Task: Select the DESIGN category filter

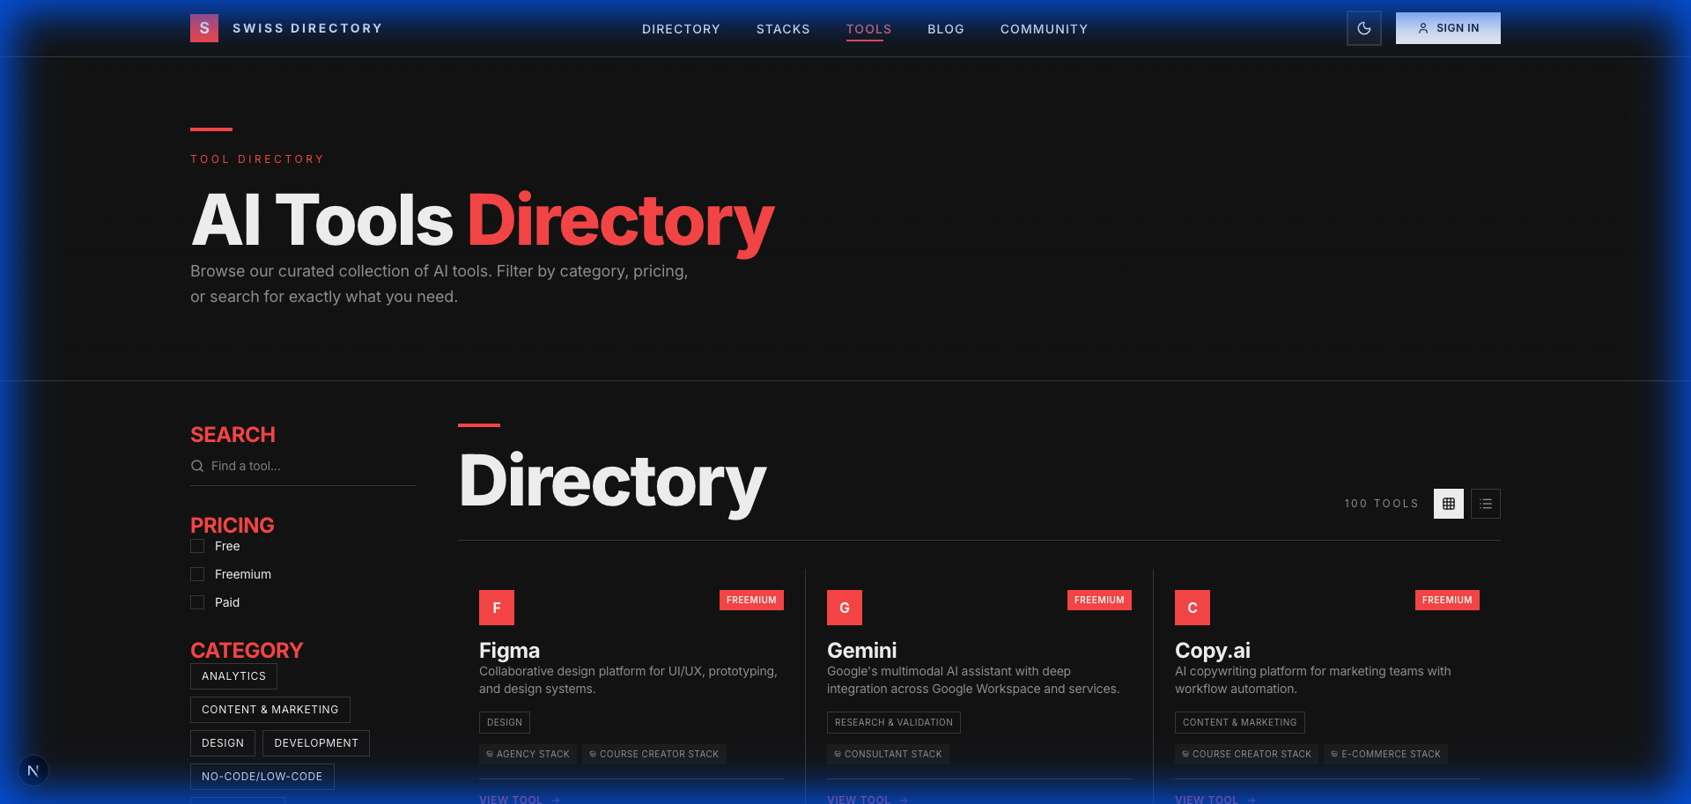Action: click(x=222, y=742)
